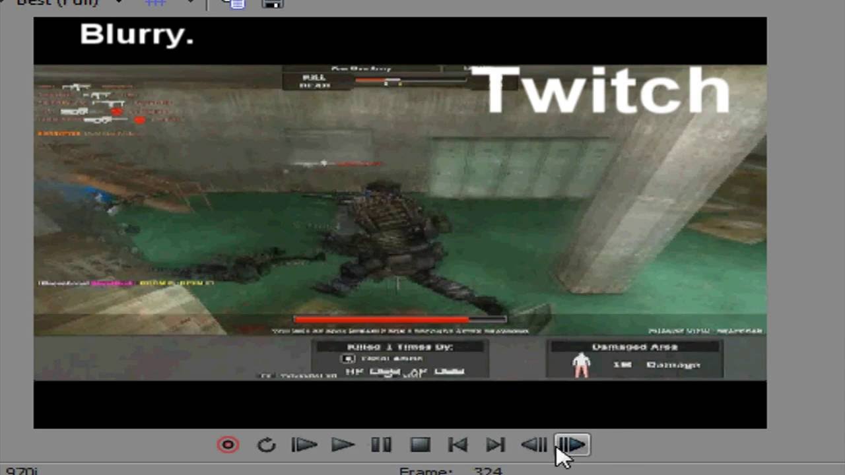The height and width of the screenshot is (475, 845).
Task: Open the Best (Full) preview quality dropdown
Action: (118, 3)
